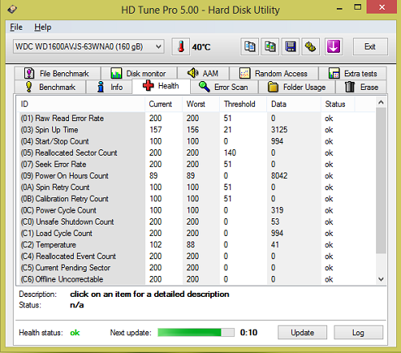The image size is (401, 353).
Task: Click the Update button
Action: 302,332
